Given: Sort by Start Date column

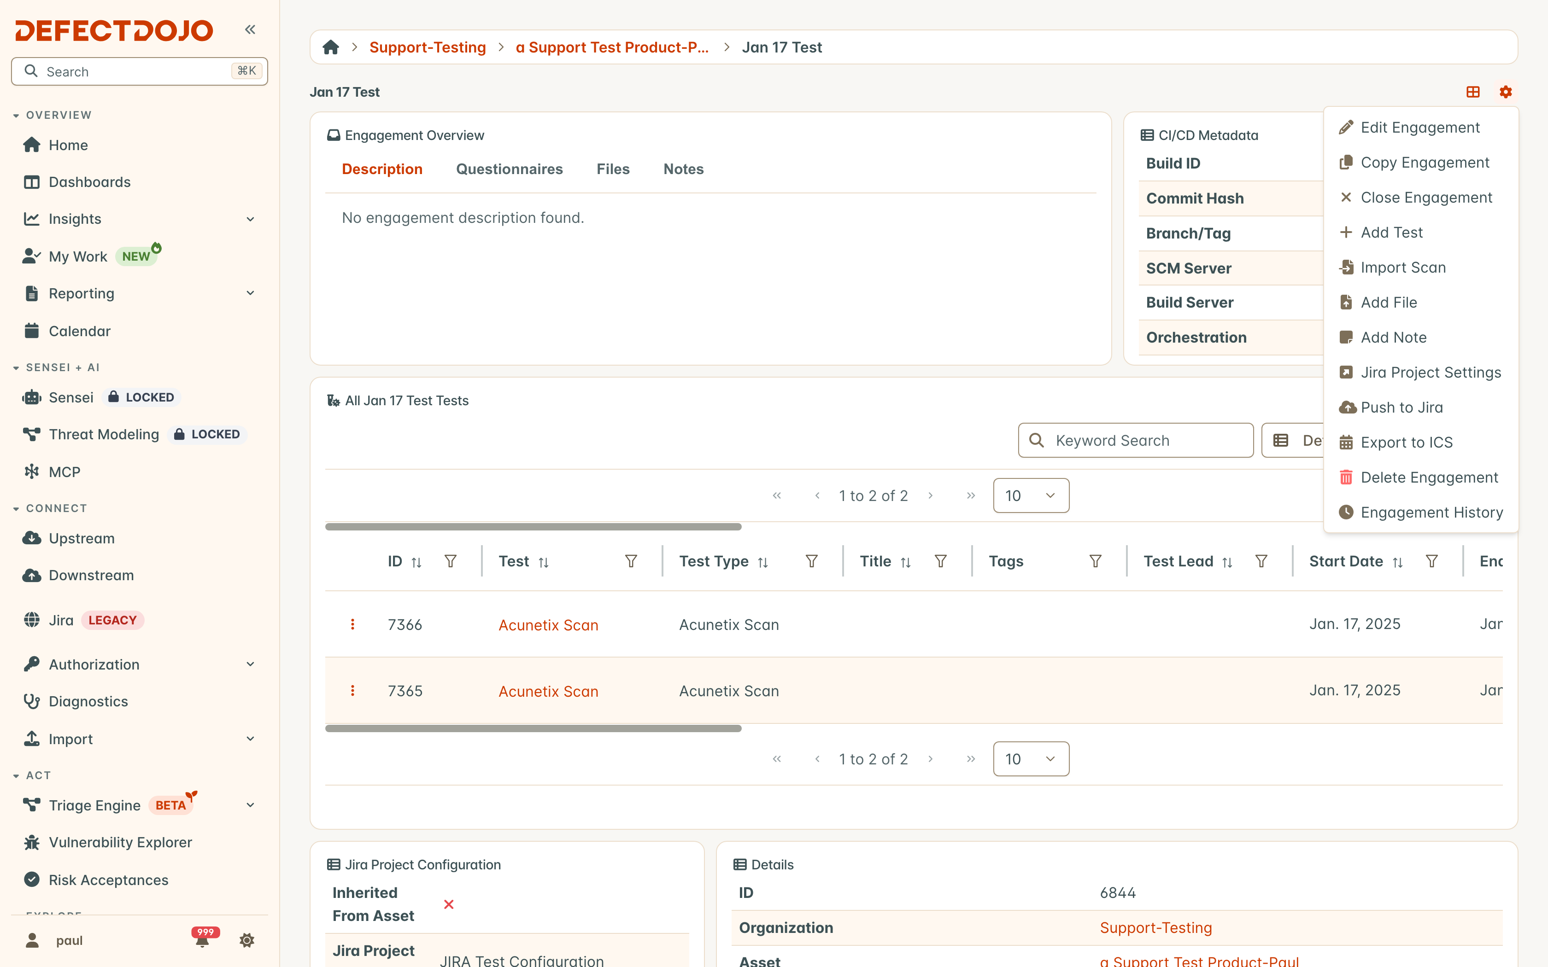Looking at the screenshot, I should point(1398,561).
